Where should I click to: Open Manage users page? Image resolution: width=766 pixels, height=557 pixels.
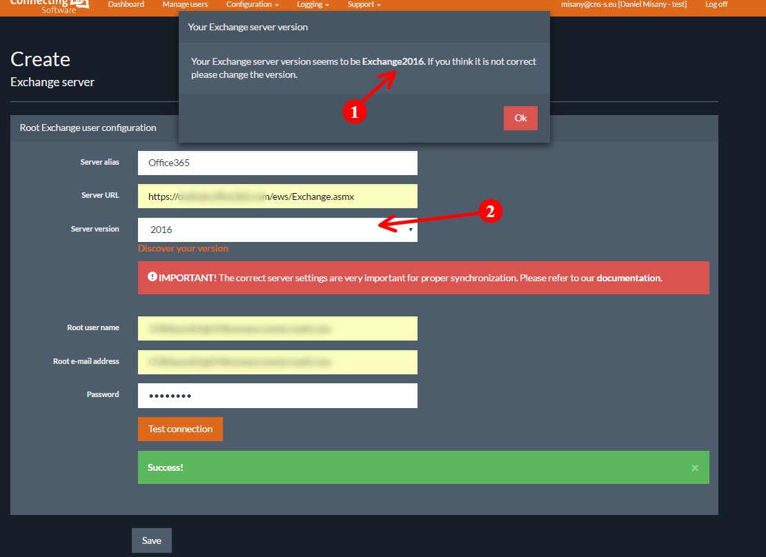coord(185,5)
